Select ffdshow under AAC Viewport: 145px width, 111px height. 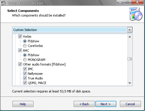pos(25,55)
